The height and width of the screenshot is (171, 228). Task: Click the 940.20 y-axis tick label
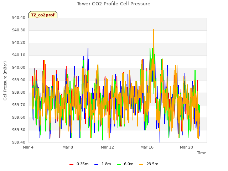pos(19,43)
